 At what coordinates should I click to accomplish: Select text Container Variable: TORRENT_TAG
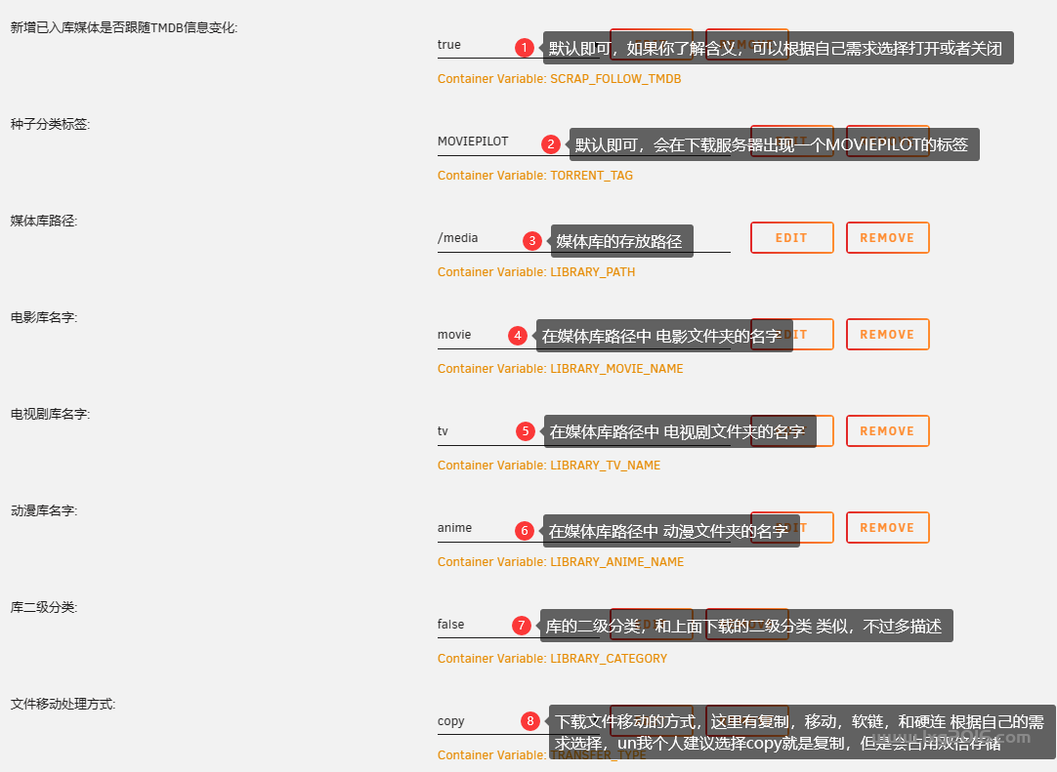tap(535, 175)
